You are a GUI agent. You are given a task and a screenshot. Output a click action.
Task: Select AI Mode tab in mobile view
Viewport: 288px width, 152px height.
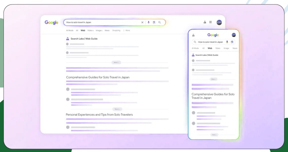[x=195, y=48]
